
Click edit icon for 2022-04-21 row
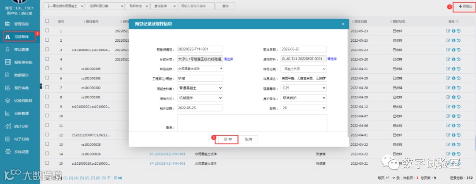click(448, 69)
